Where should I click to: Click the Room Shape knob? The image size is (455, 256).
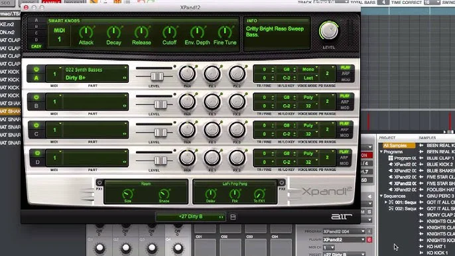[x=164, y=194]
